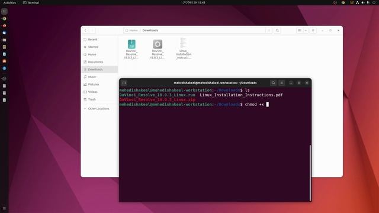Screen dimensions: 379x213
Task: Open the Activities overview
Action: 9,2
